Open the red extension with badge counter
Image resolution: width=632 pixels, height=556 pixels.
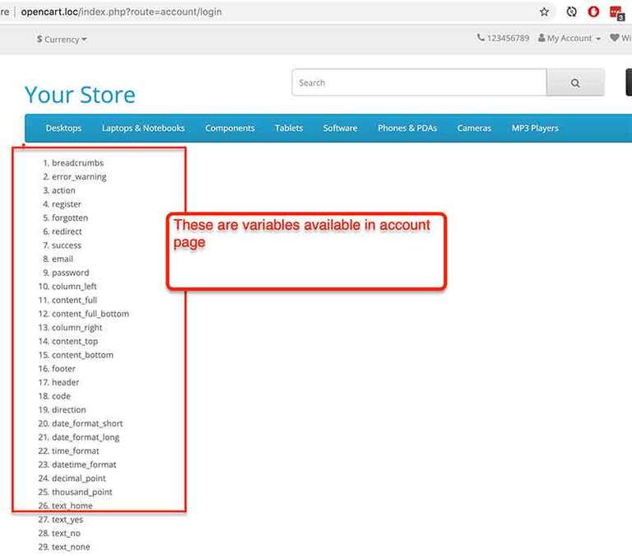tap(616, 12)
